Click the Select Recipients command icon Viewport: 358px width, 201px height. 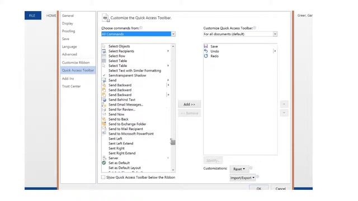(x=104, y=51)
